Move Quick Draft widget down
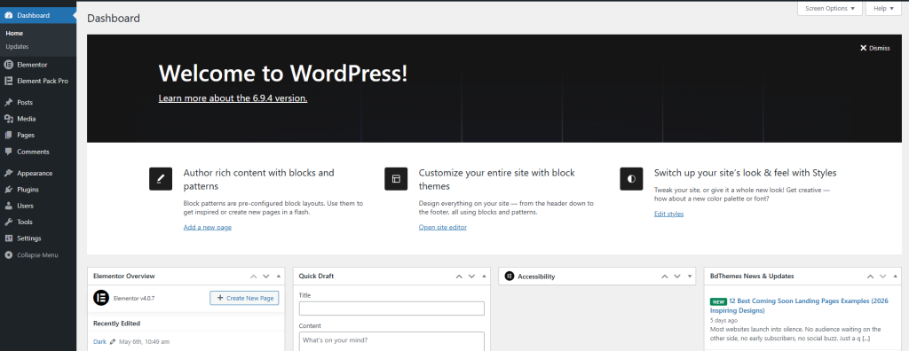909x351 pixels. (x=472, y=277)
